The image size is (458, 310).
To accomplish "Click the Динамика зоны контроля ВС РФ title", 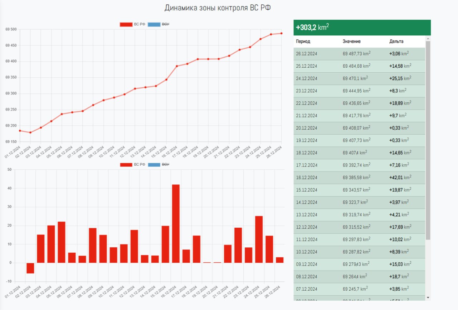I will point(218,8).
